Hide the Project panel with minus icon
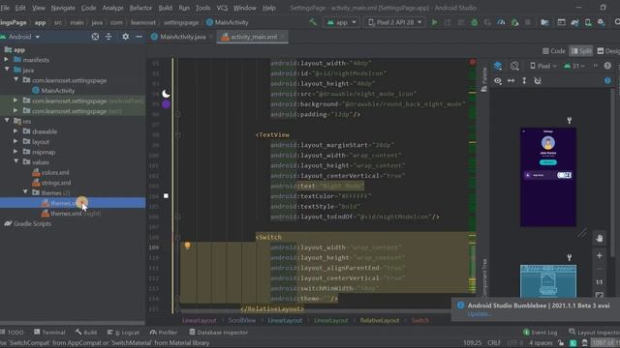Image resolution: width=620 pixels, height=348 pixels. (x=139, y=37)
